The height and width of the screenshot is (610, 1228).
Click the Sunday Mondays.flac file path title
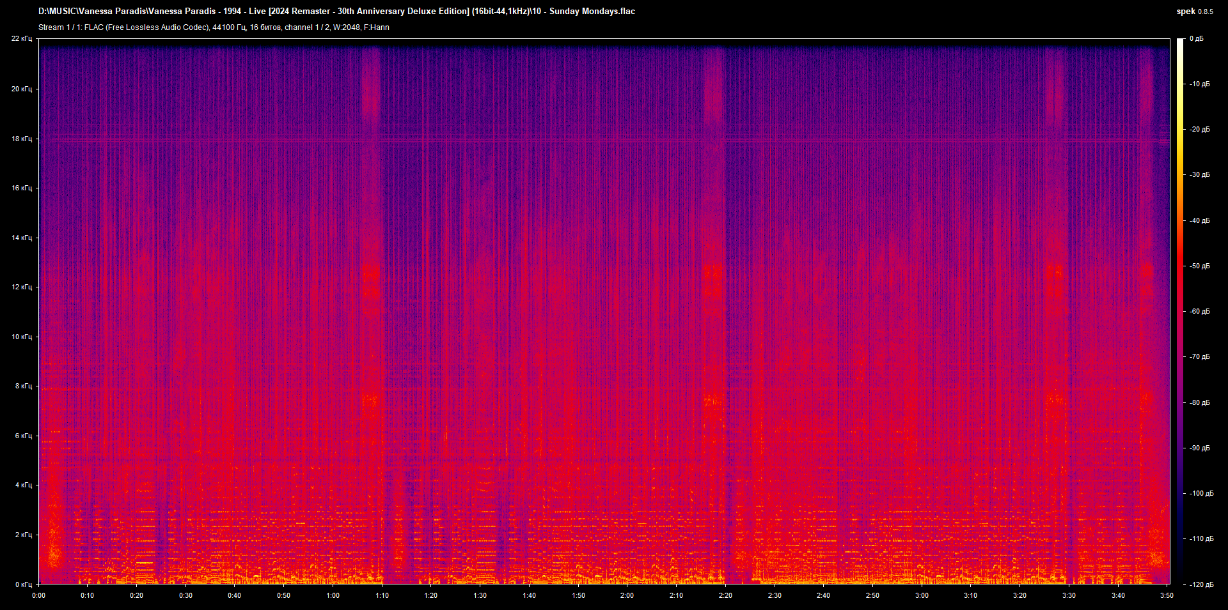pyautogui.click(x=336, y=11)
